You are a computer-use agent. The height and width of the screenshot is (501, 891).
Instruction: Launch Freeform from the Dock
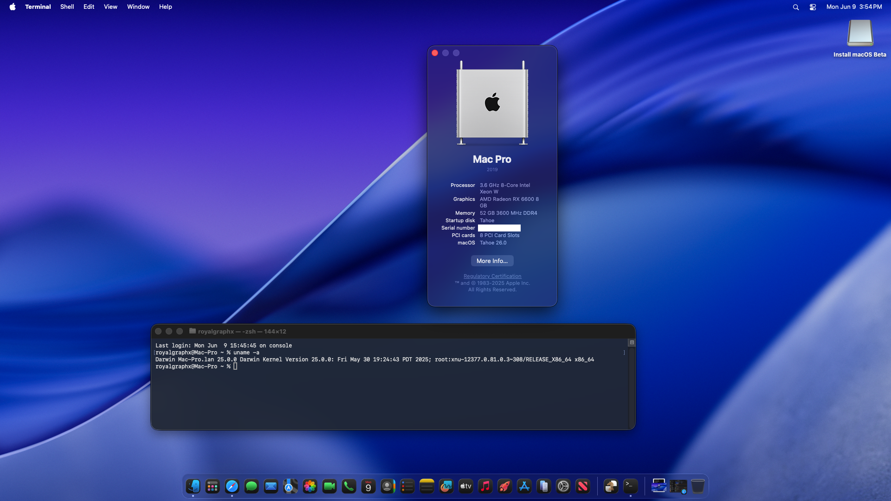pos(446,486)
